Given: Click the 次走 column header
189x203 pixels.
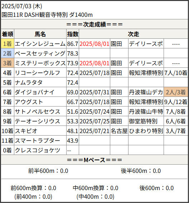Looking at the screenshot, I should (134, 34).
